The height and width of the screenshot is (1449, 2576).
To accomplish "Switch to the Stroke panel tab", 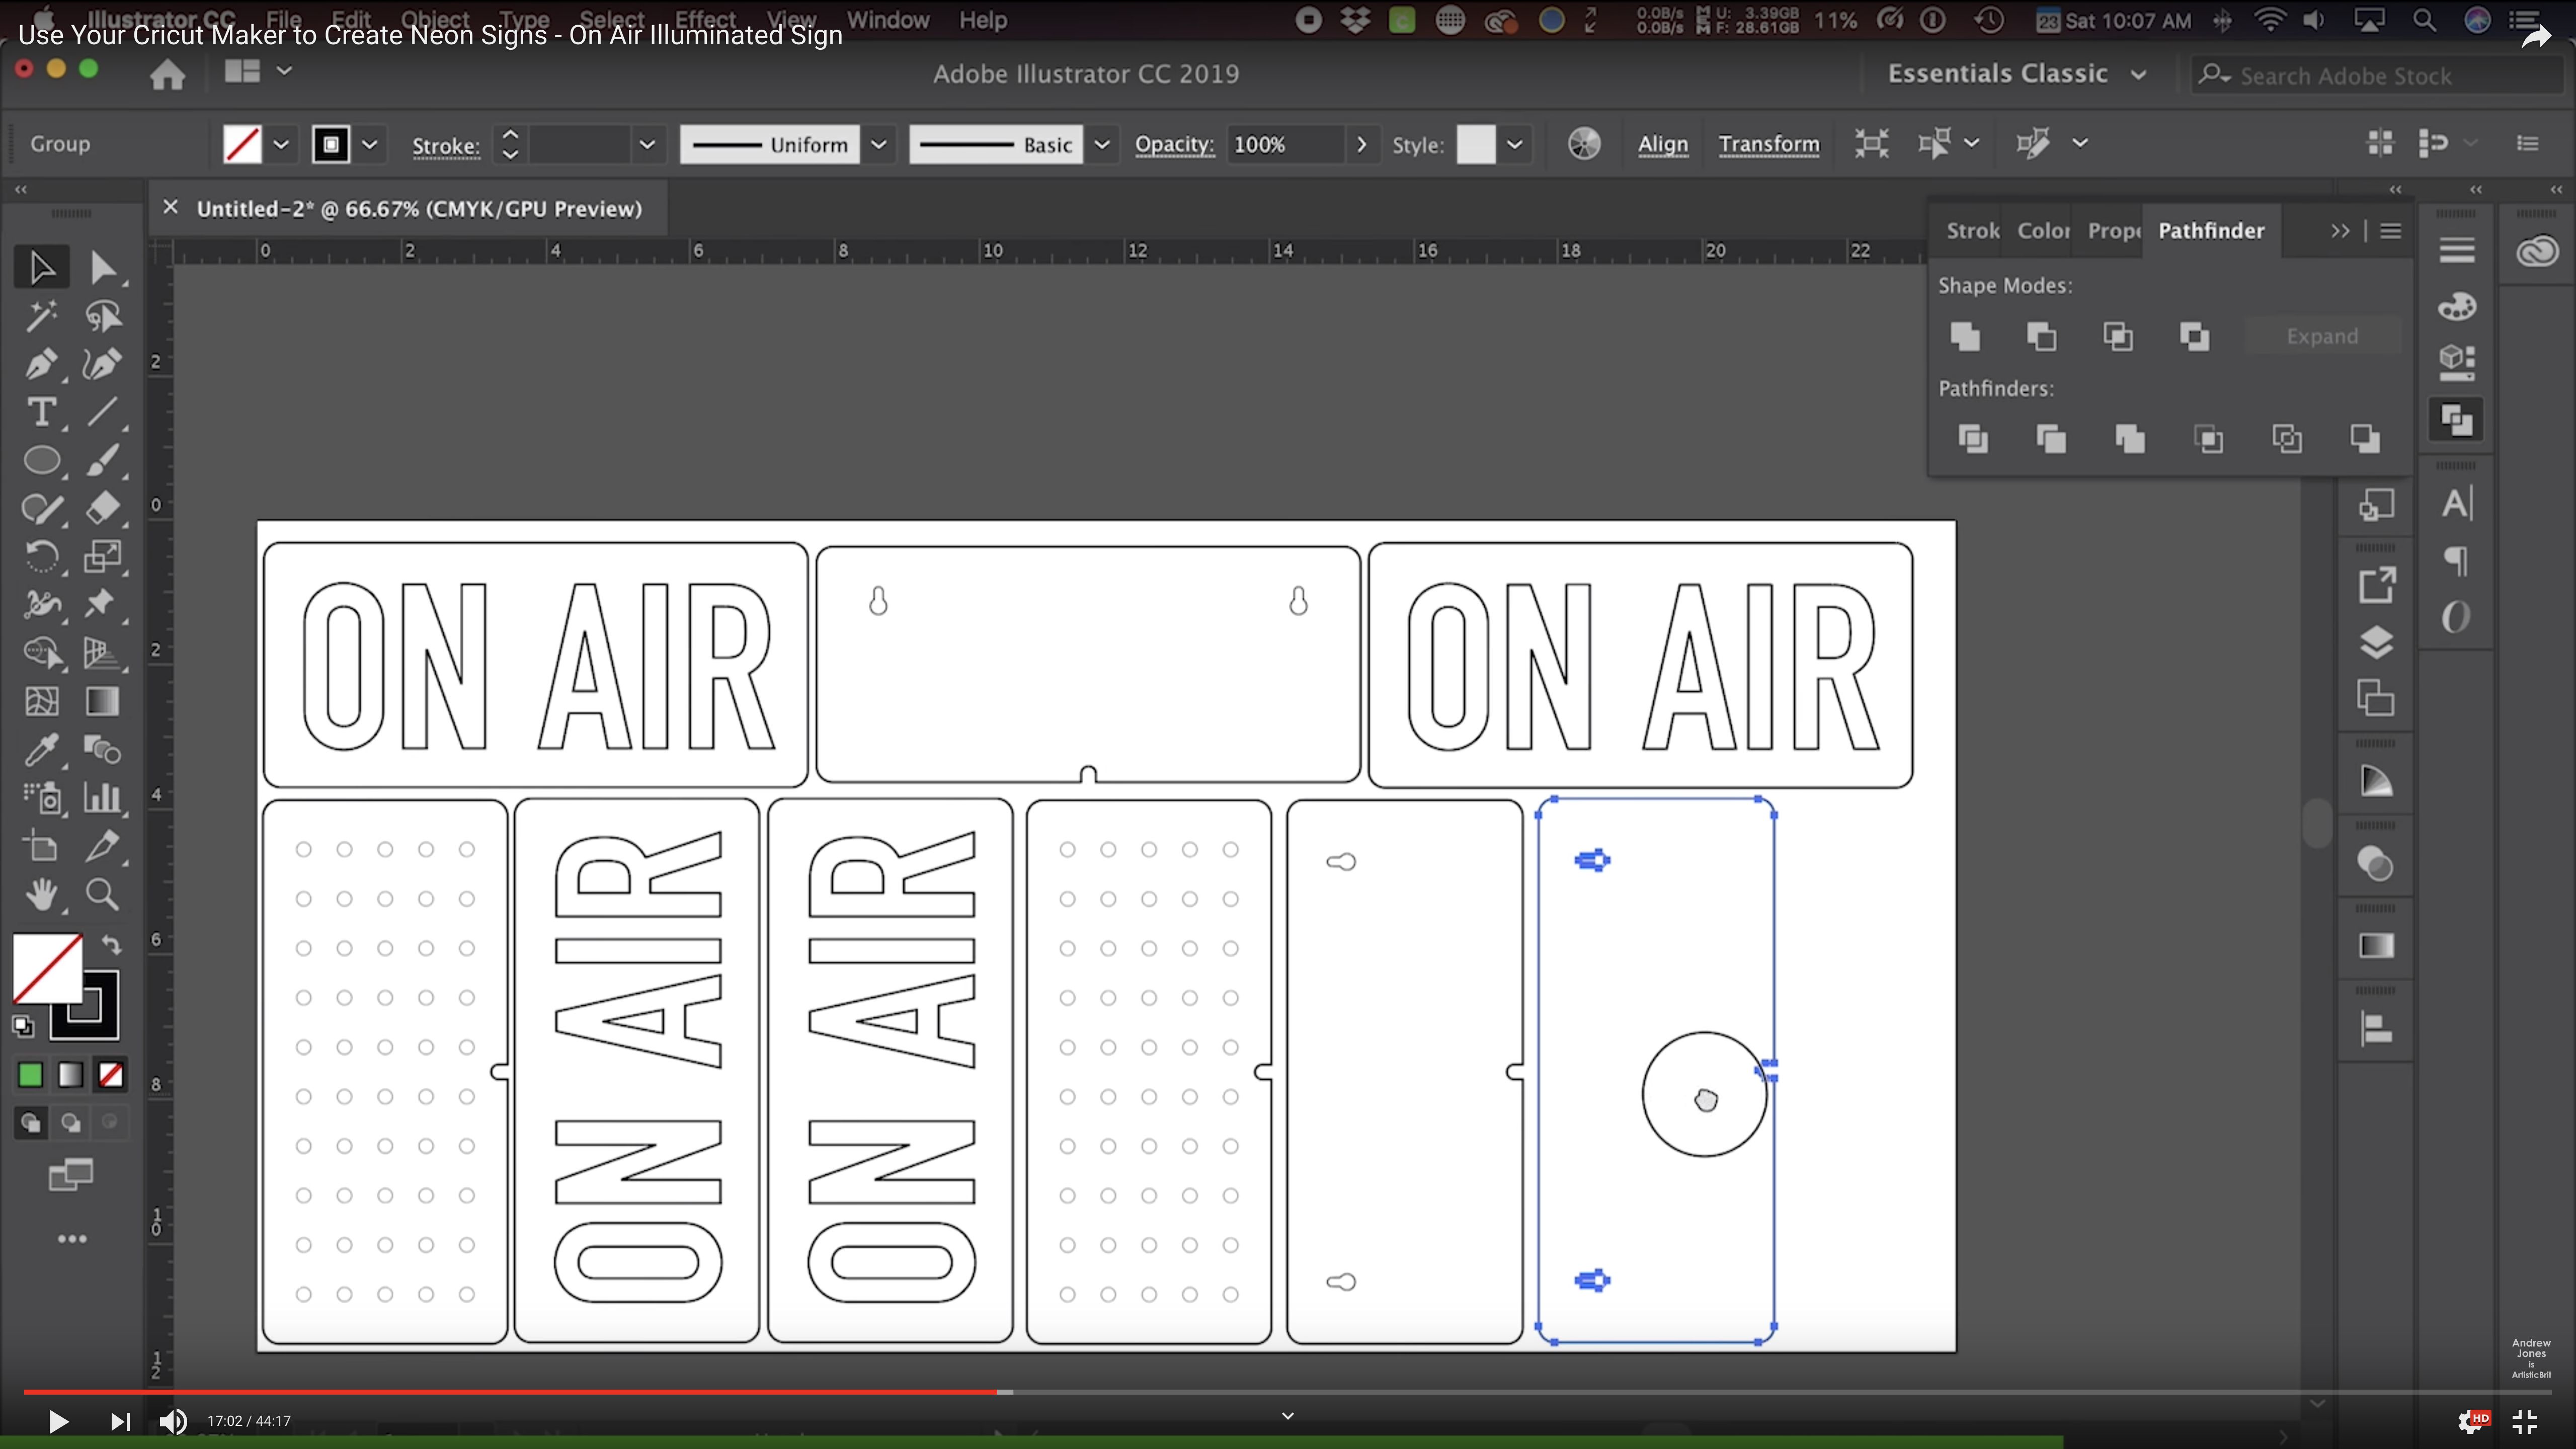I will point(1972,230).
